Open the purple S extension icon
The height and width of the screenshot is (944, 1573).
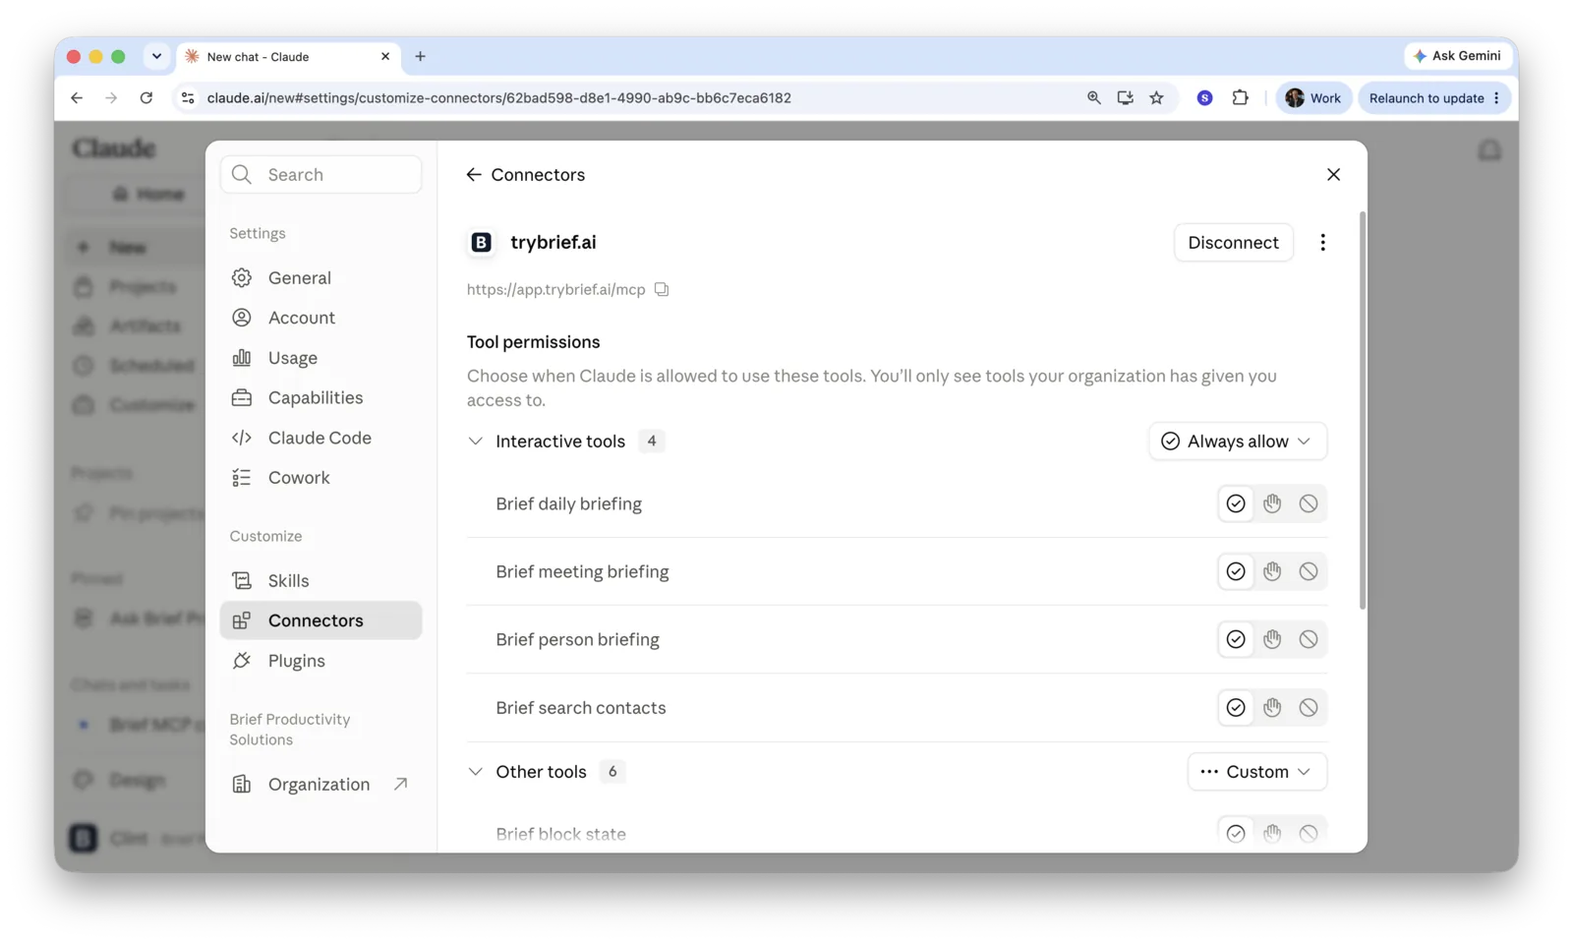[x=1204, y=98]
